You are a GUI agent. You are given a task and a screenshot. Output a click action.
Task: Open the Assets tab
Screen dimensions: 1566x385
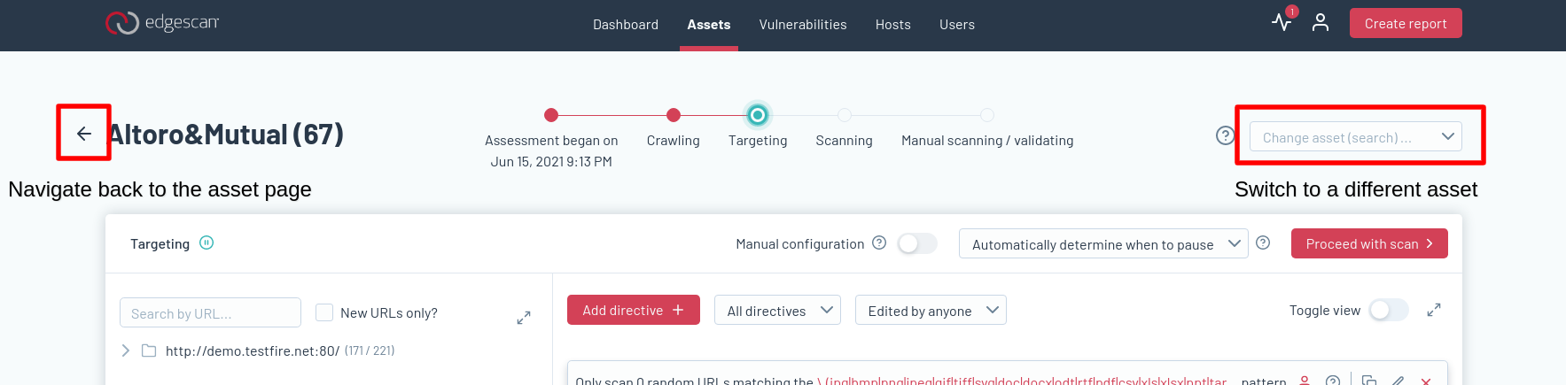709,25
